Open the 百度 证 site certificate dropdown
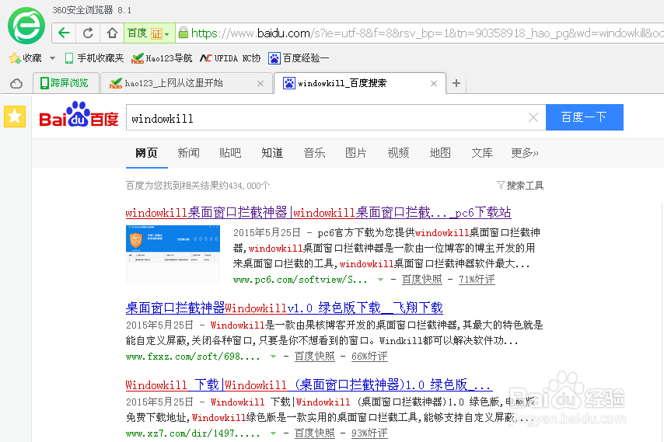 coord(149,33)
